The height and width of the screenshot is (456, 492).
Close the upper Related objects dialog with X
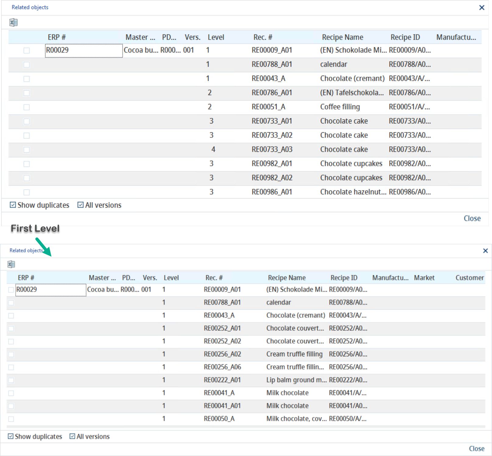pyautogui.click(x=482, y=8)
